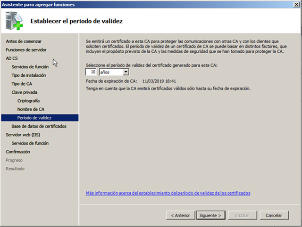Open the 'Clave privada' step
This screenshot has height=227, width=302.
[x=24, y=92]
